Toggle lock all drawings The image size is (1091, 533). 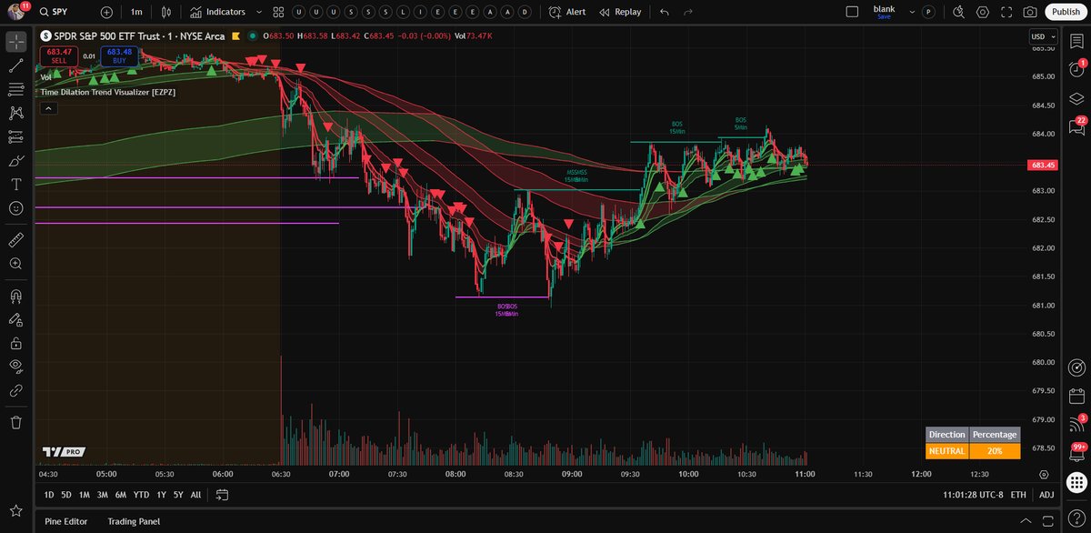pos(15,344)
